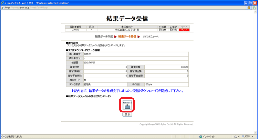258x140 pixels.
Task: Select the 結果データ受信 breadcrumb step
Action: click(x=127, y=36)
